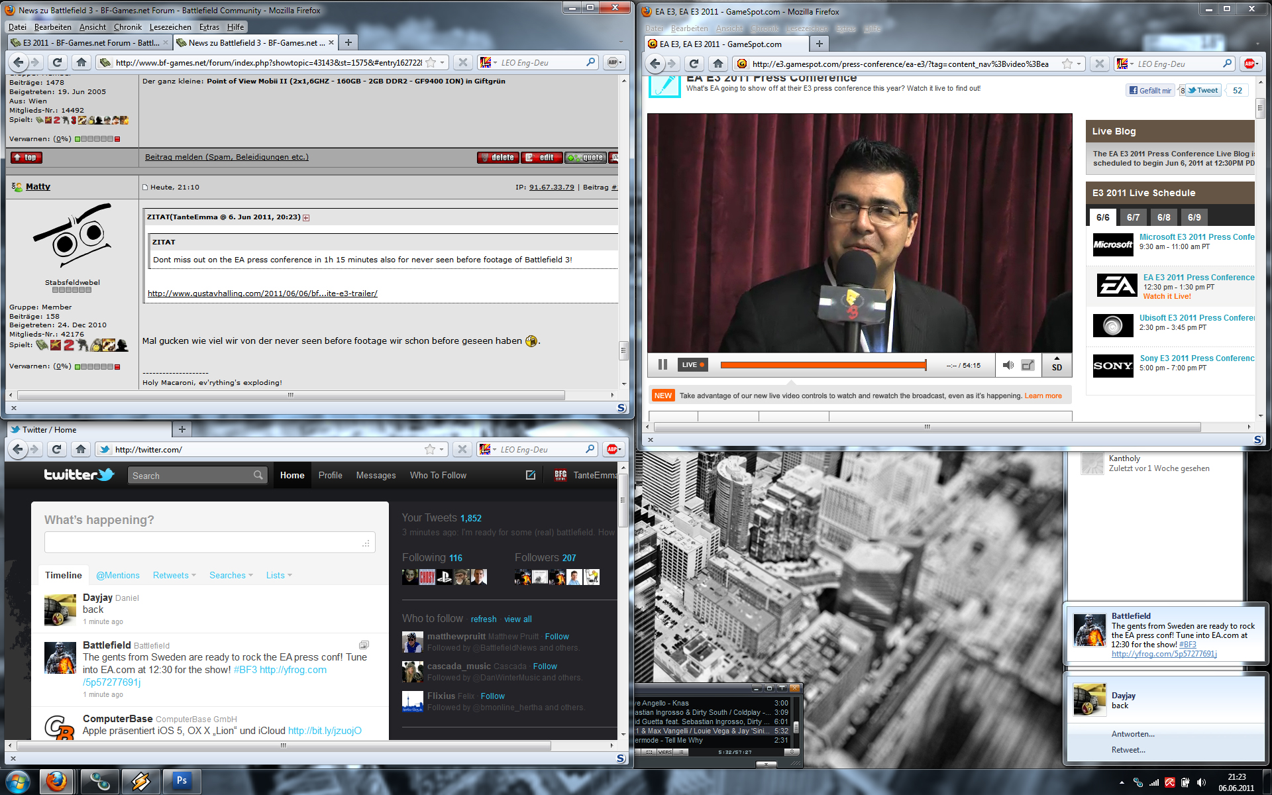Open new tab in GameSpot Firefox window

820,44
